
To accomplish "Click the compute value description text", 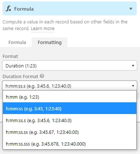I will coord(65,25).
